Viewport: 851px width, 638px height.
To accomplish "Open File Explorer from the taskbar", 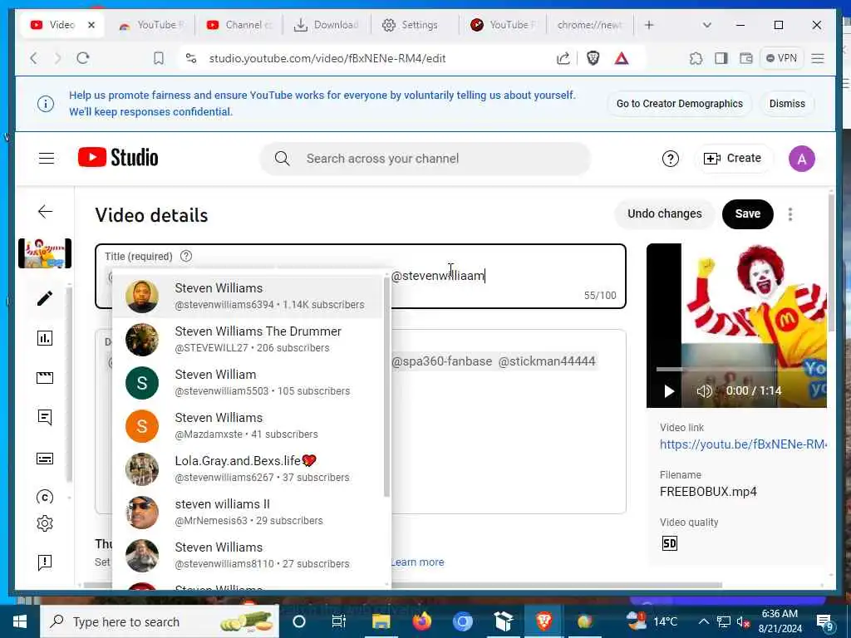I will pyautogui.click(x=381, y=621).
